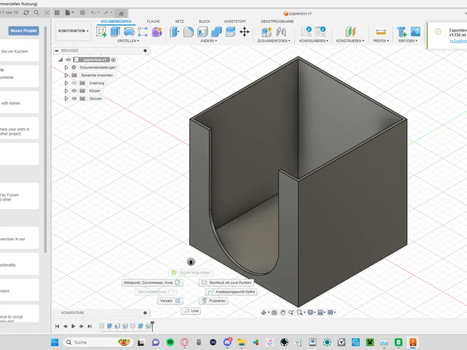This screenshot has height=350, width=467.
Task: Toggle visibility of Skizzen folder
Action: 74,99
